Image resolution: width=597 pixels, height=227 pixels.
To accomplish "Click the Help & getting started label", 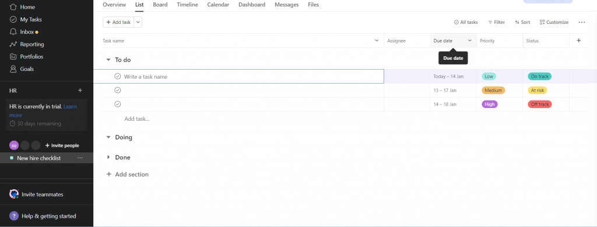I will point(49,216).
